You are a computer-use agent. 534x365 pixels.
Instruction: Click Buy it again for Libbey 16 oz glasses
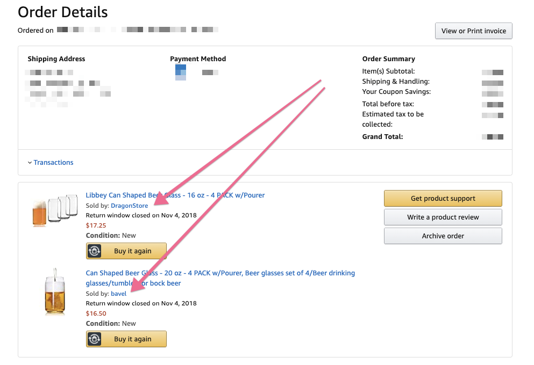(132, 251)
